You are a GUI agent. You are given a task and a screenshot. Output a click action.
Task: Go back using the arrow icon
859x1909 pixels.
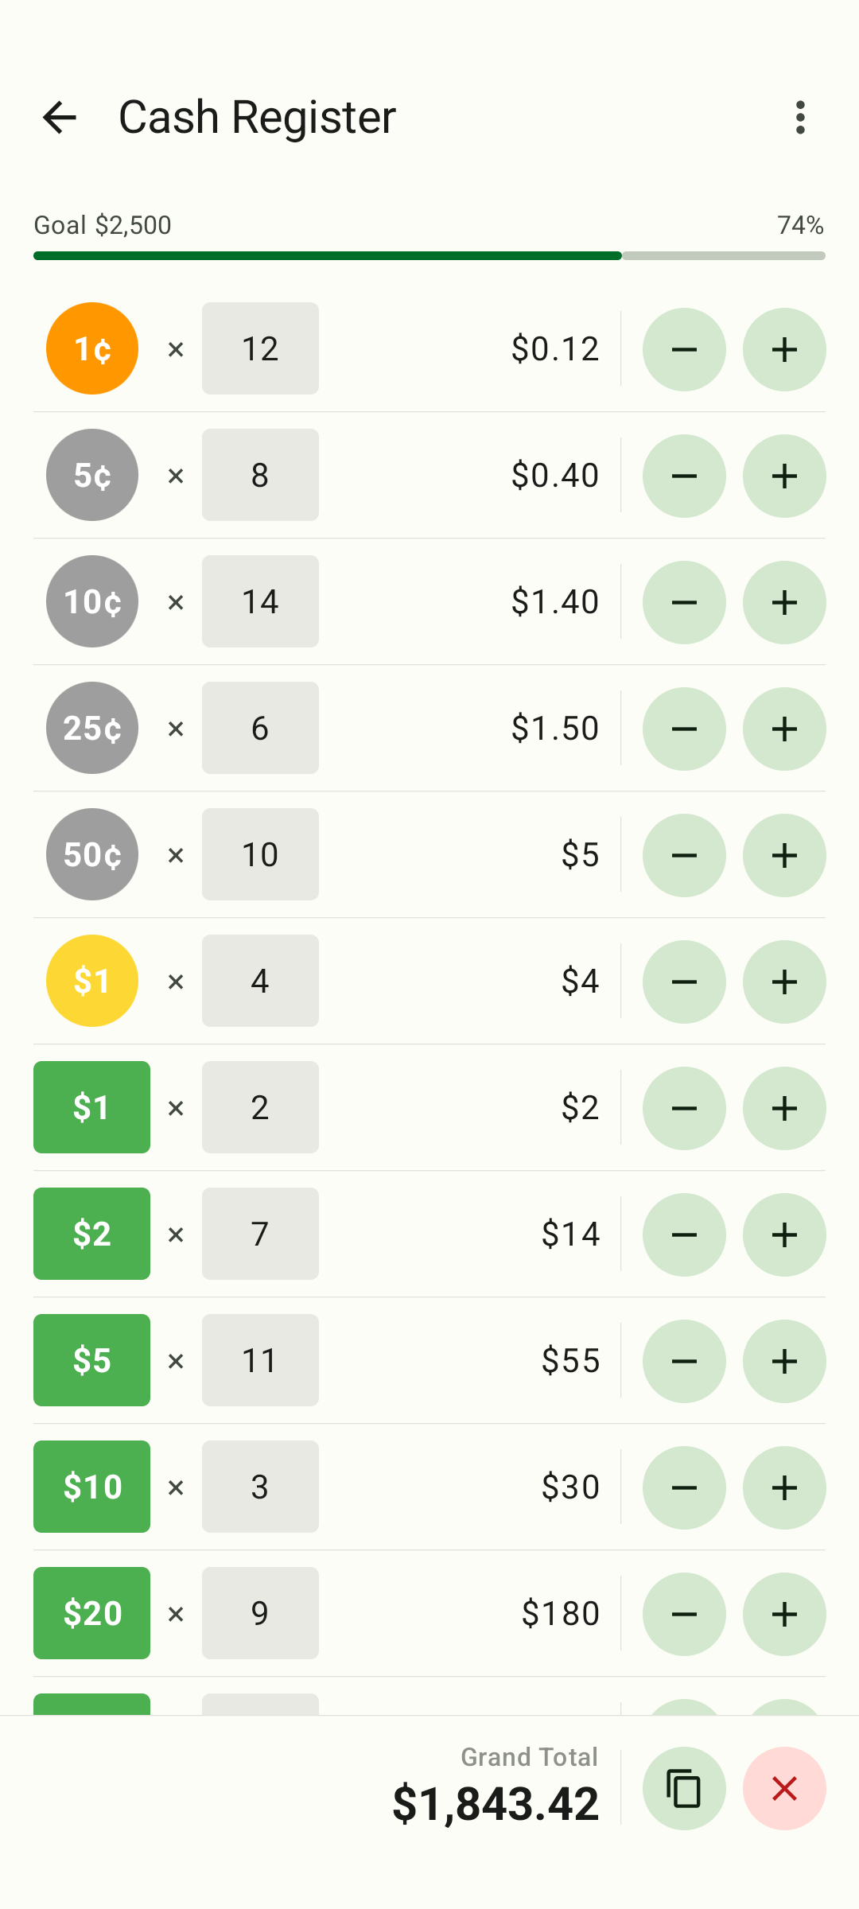(60, 118)
